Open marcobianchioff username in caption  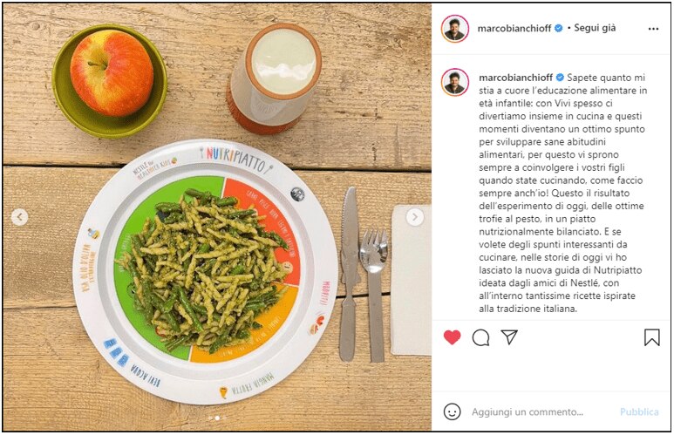coord(516,78)
